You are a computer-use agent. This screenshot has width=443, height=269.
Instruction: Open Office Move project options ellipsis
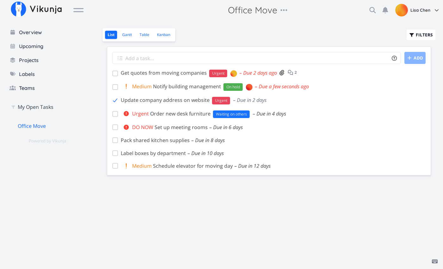click(x=284, y=10)
